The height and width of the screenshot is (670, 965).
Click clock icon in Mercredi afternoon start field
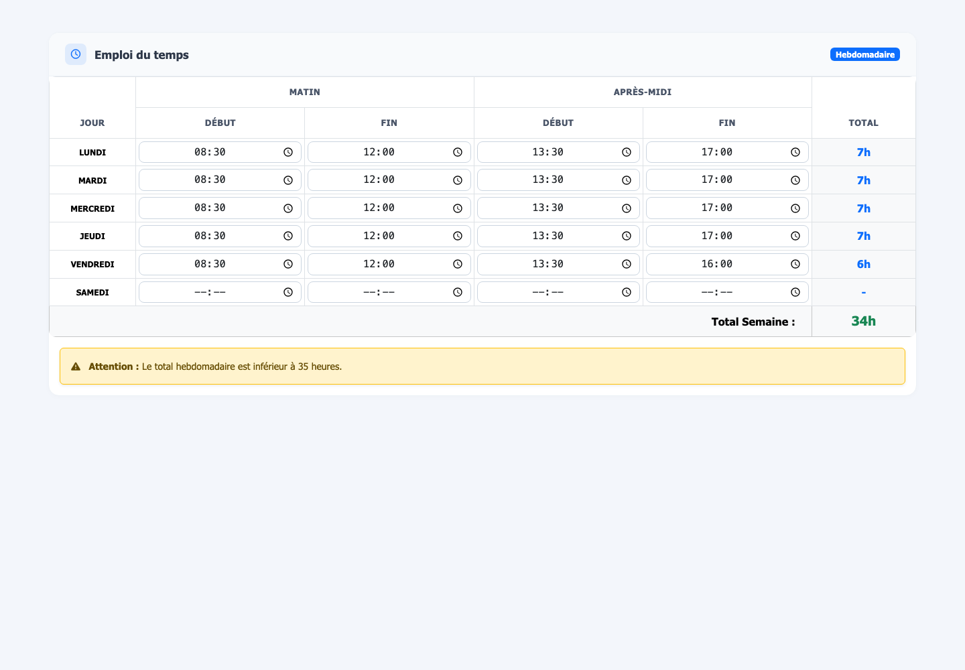(x=627, y=208)
